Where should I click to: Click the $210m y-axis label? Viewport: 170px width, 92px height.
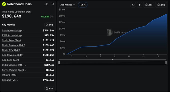[x=62, y=10]
